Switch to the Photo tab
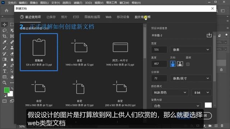 64,17
